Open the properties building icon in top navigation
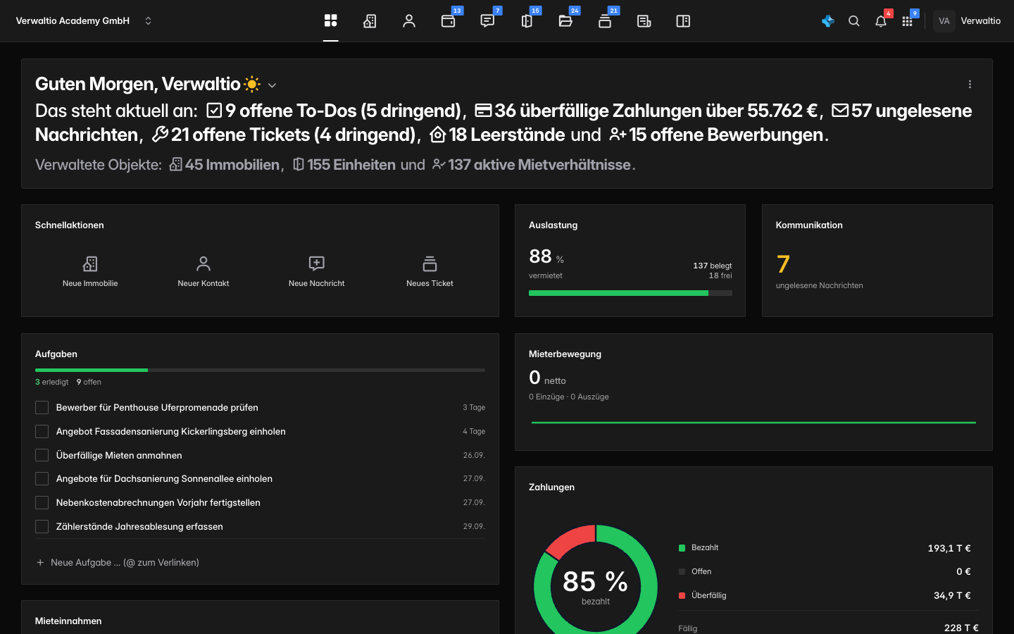The height and width of the screenshot is (634, 1014). tap(370, 21)
